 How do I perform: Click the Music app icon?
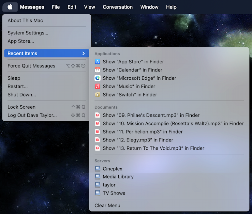pos(98,86)
